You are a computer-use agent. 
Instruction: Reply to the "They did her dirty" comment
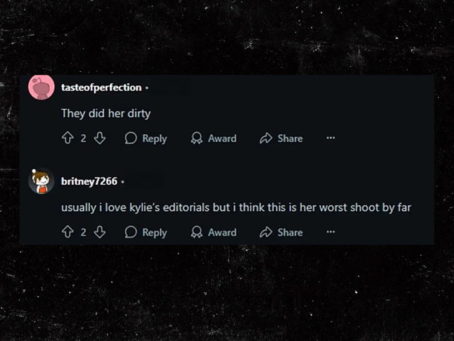146,139
